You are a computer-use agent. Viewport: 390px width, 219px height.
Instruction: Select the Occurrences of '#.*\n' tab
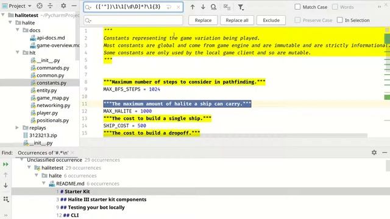(x=43, y=153)
